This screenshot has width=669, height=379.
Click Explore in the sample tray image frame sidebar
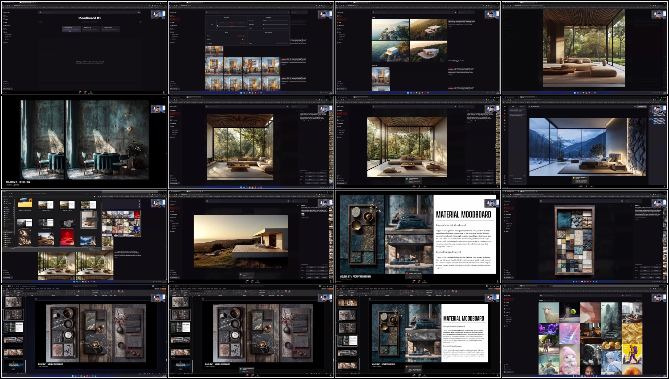pyautogui.click(x=507, y=205)
